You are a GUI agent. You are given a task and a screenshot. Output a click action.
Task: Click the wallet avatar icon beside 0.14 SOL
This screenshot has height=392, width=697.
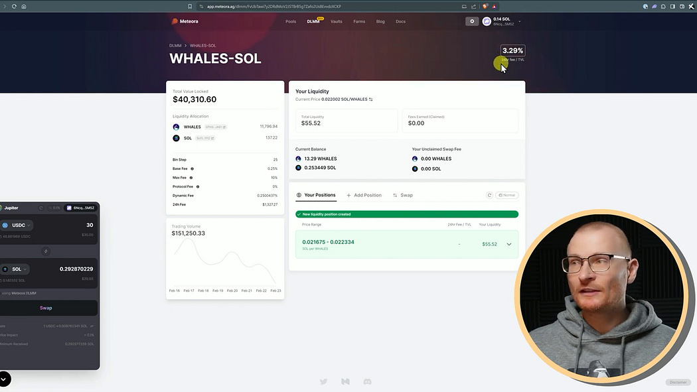tap(487, 21)
